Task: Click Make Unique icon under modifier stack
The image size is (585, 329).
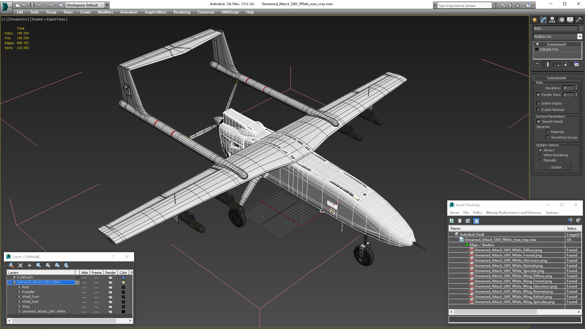Action: 558,64
